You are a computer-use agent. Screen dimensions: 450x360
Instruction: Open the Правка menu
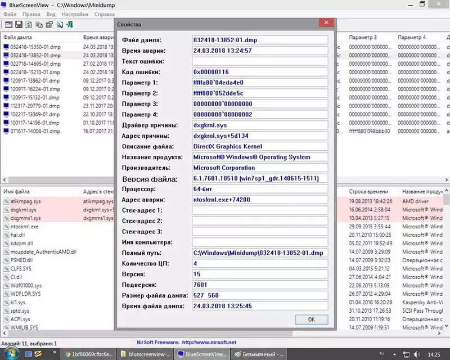[31, 14]
